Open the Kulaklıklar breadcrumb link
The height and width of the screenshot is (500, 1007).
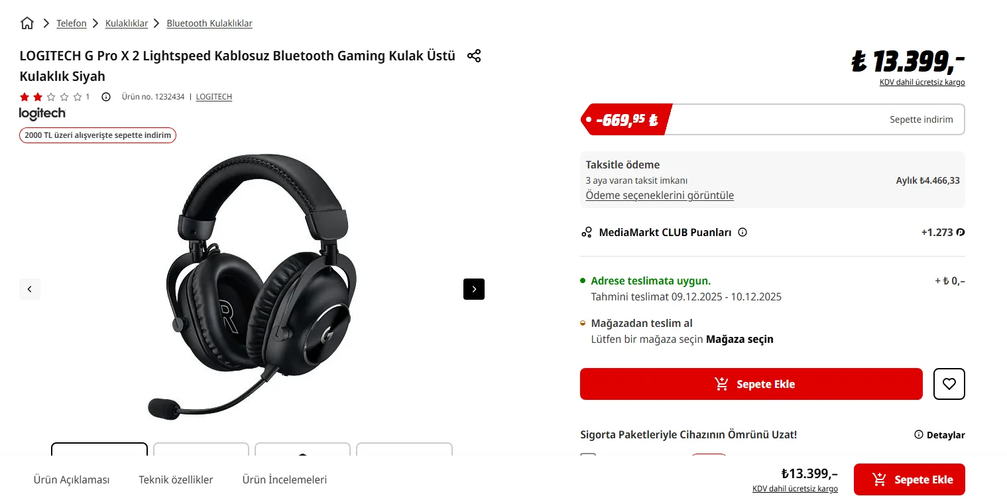point(127,23)
